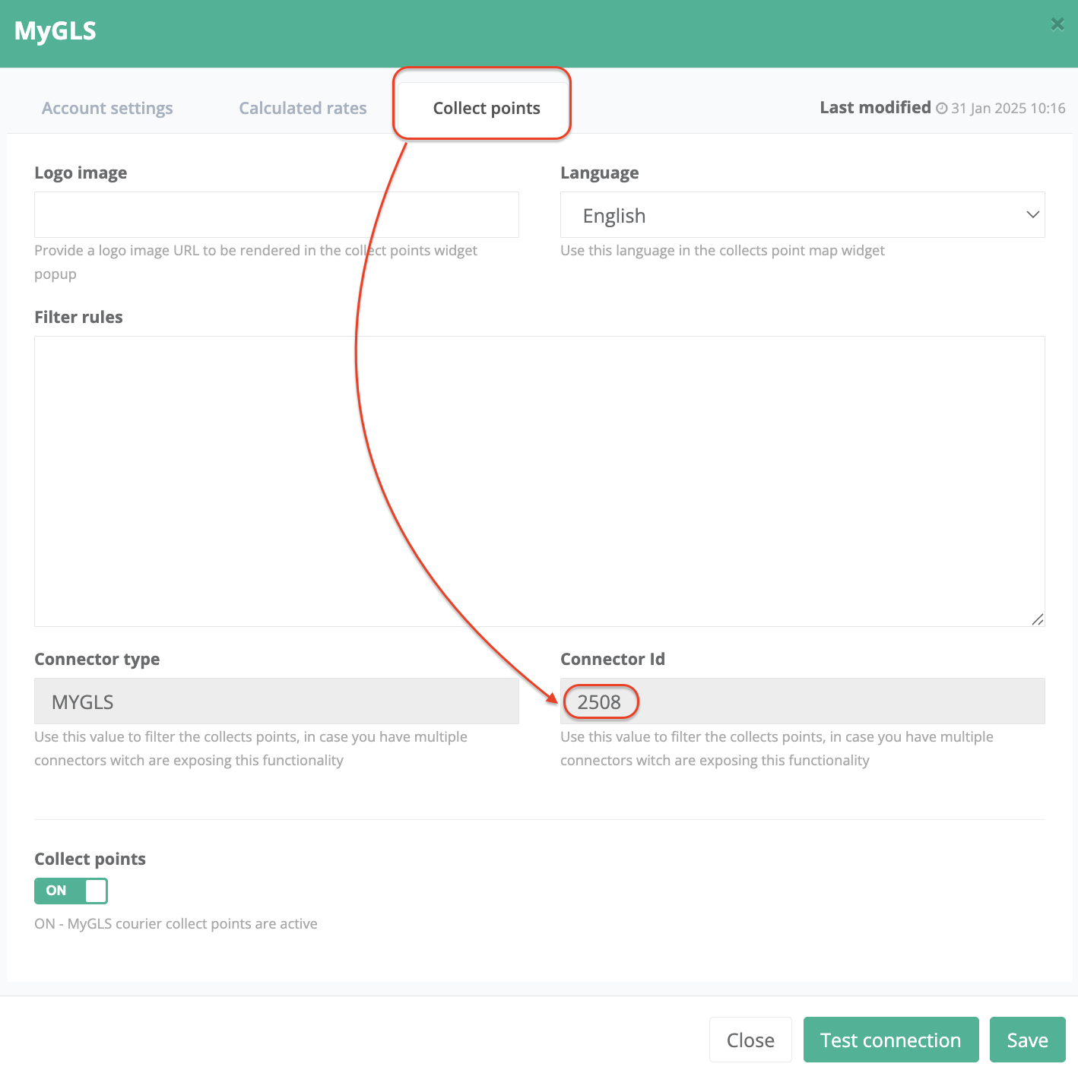Screen dimensions: 1078x1070
Task: Click the Filter rules resize handle
Action: point(1038,619)
